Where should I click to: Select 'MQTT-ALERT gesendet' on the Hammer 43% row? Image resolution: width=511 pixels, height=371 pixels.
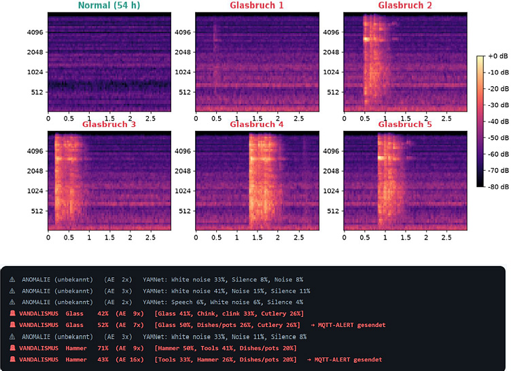348,359
